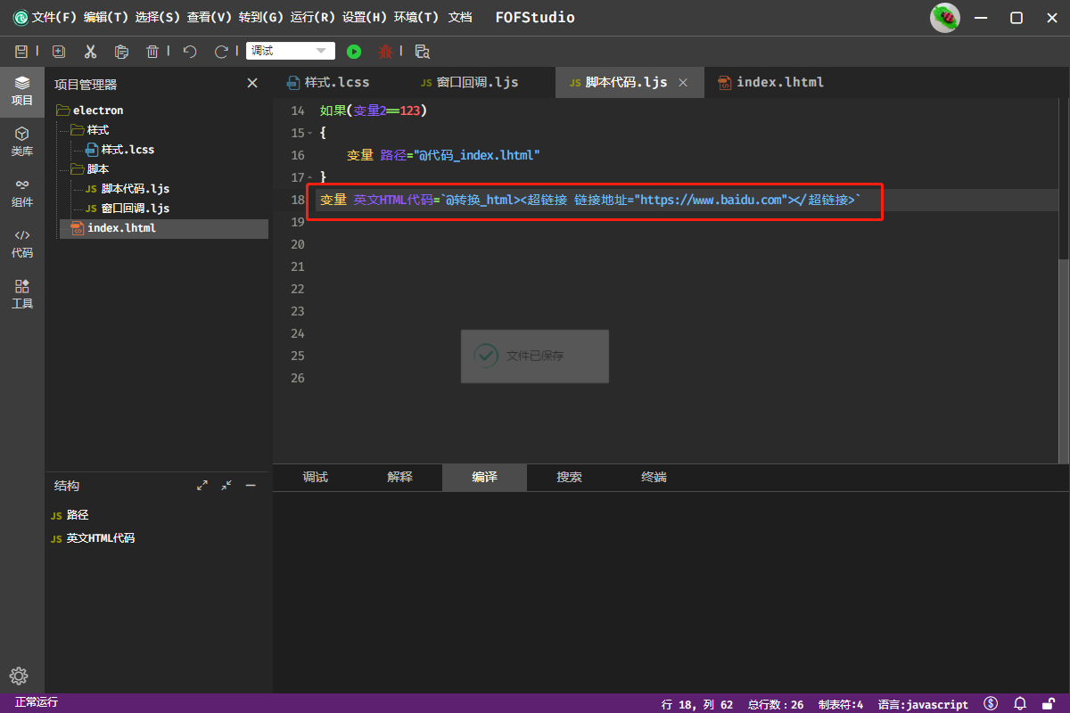Open the 编辑(T) menu
The height and width of the screenshot is (713, 1070).
(x=106, y=18)
